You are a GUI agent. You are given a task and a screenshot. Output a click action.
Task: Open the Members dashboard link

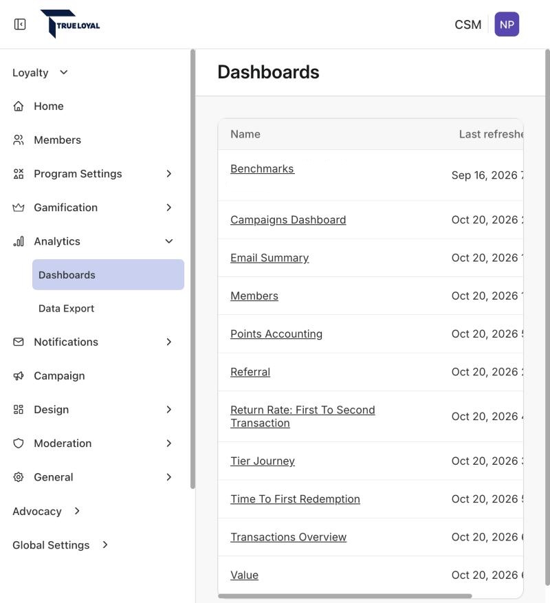pos(254,296)
